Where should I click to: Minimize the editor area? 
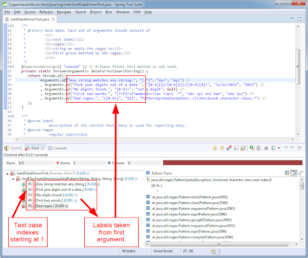(x=292, y=18)
